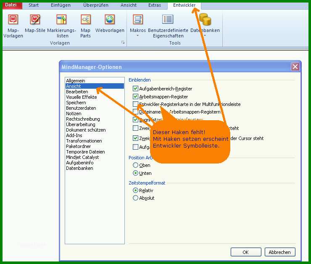Select Relativ timestamp format
Viewport: 311px width, 264px height.
tap(135, 190)
